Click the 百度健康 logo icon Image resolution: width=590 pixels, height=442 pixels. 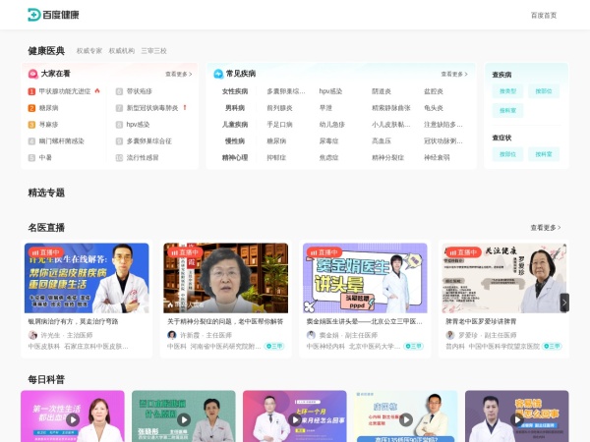34,15
